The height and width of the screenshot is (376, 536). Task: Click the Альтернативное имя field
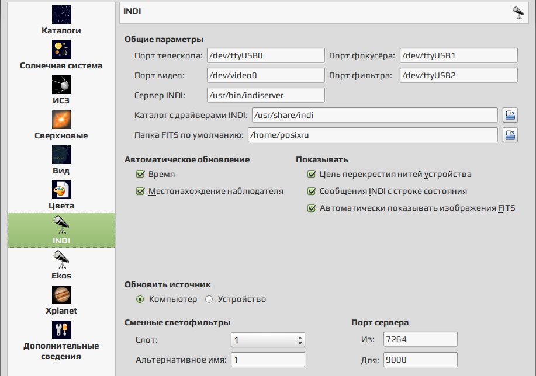(268, 360)
